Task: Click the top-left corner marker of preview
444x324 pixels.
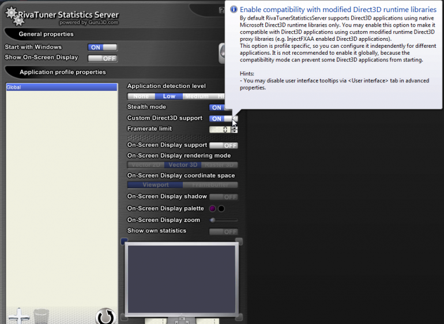Action: [x=125, y=241]
